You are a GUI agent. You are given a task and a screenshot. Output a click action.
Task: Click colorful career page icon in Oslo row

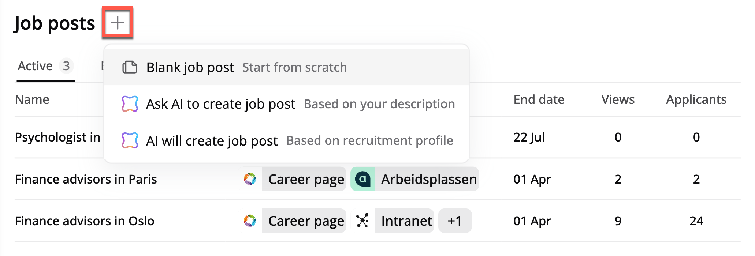(x=250, y=221)
